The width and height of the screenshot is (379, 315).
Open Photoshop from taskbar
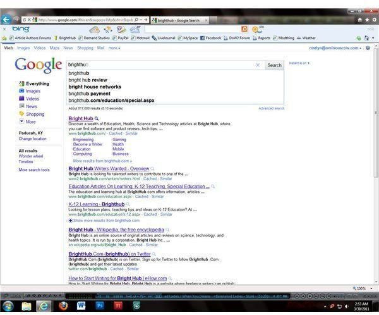[99, 306]
